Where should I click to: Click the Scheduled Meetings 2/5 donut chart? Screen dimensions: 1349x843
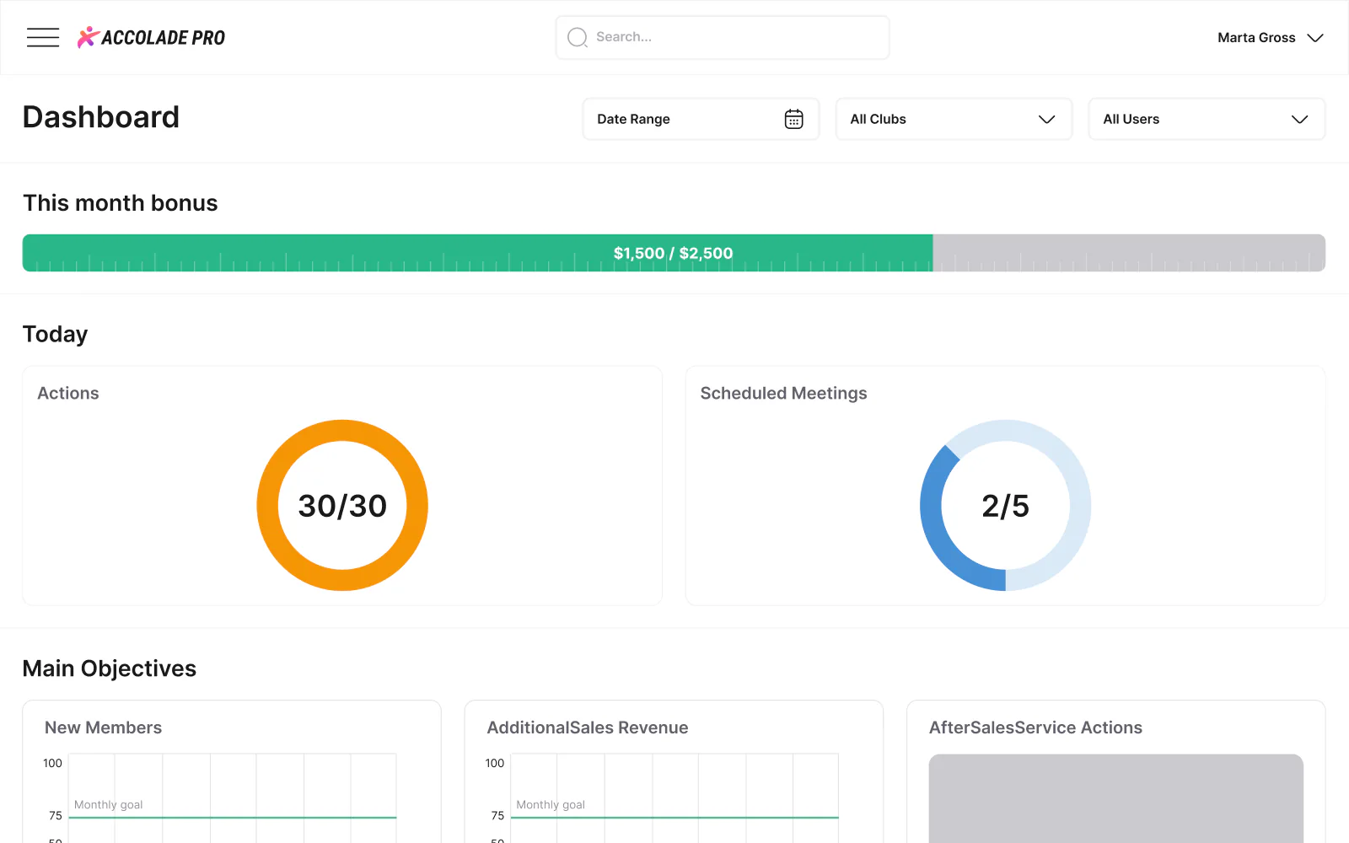[x=1005, y=505]
